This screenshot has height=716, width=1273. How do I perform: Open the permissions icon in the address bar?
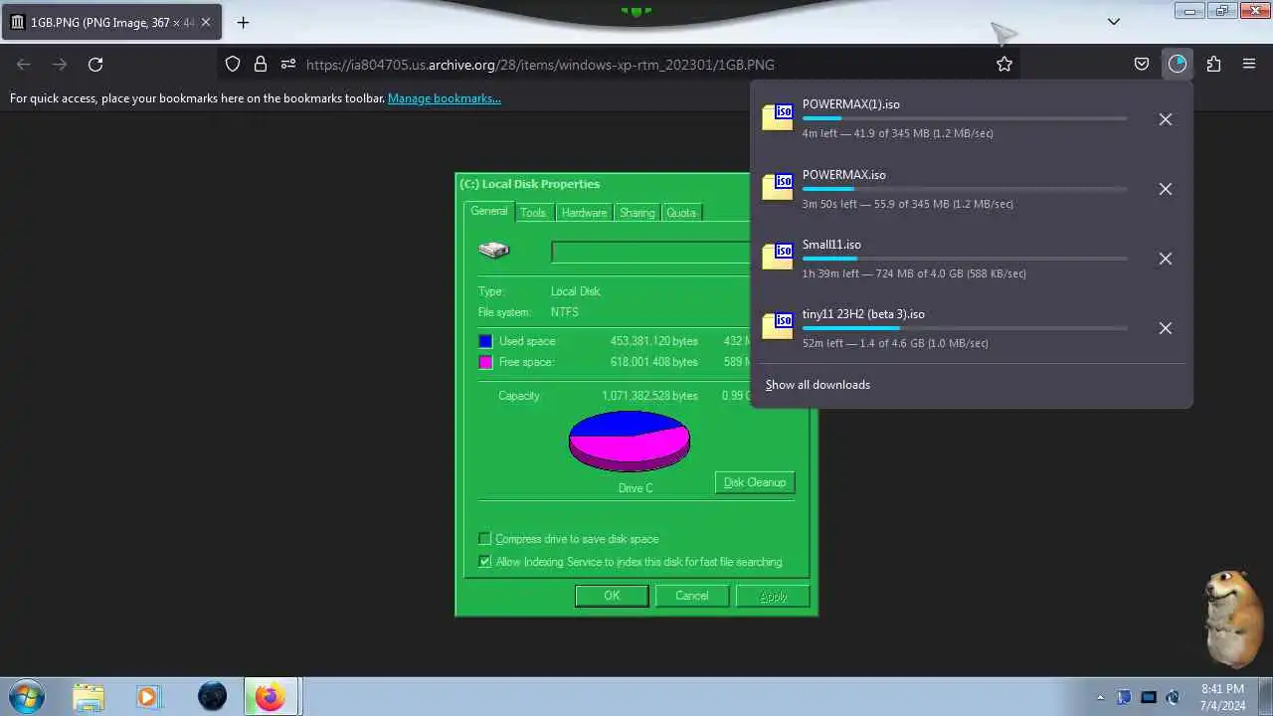[x=288, y=65]
